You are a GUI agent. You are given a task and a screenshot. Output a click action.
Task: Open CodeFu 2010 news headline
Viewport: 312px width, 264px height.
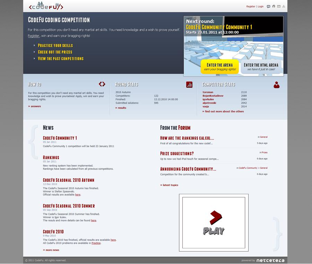click(53, 232)
